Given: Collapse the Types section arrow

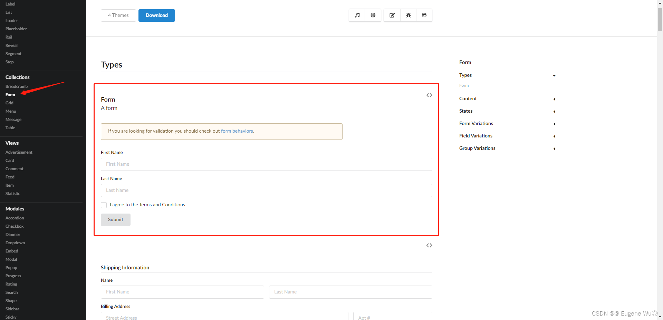Looking at the screenshot, I should click(554, 75).
